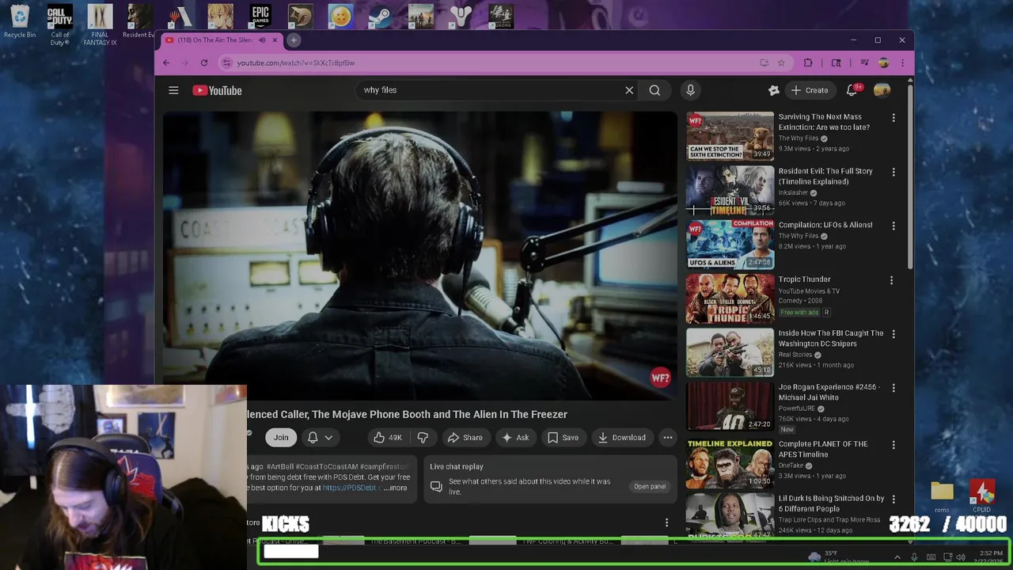Launch the Epic Games desktop shortcut

260,16
